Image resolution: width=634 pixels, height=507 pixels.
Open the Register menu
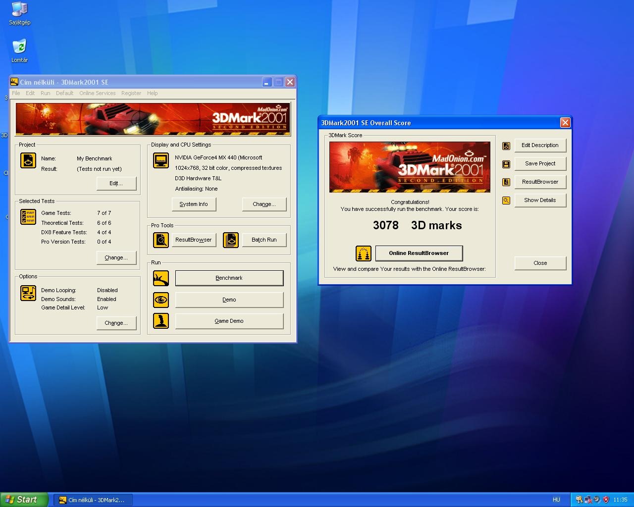pyautogui.click(x=131, y=93)
